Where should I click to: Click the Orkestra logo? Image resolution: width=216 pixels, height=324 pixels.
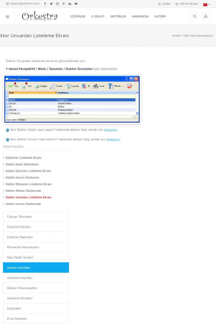(x=40, y=16)
